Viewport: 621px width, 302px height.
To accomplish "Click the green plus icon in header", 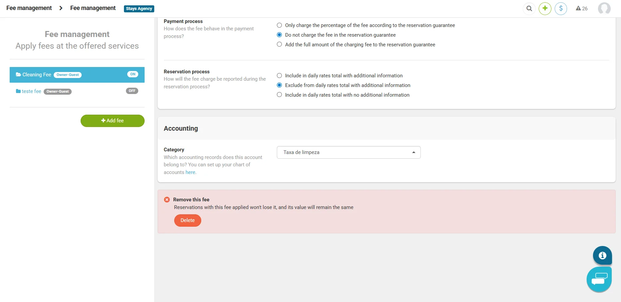I will click(x=545, y=9).
